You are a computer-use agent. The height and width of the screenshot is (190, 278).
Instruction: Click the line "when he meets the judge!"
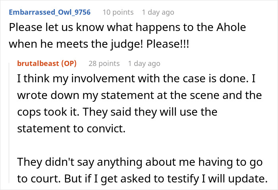[x=76, y=44]
